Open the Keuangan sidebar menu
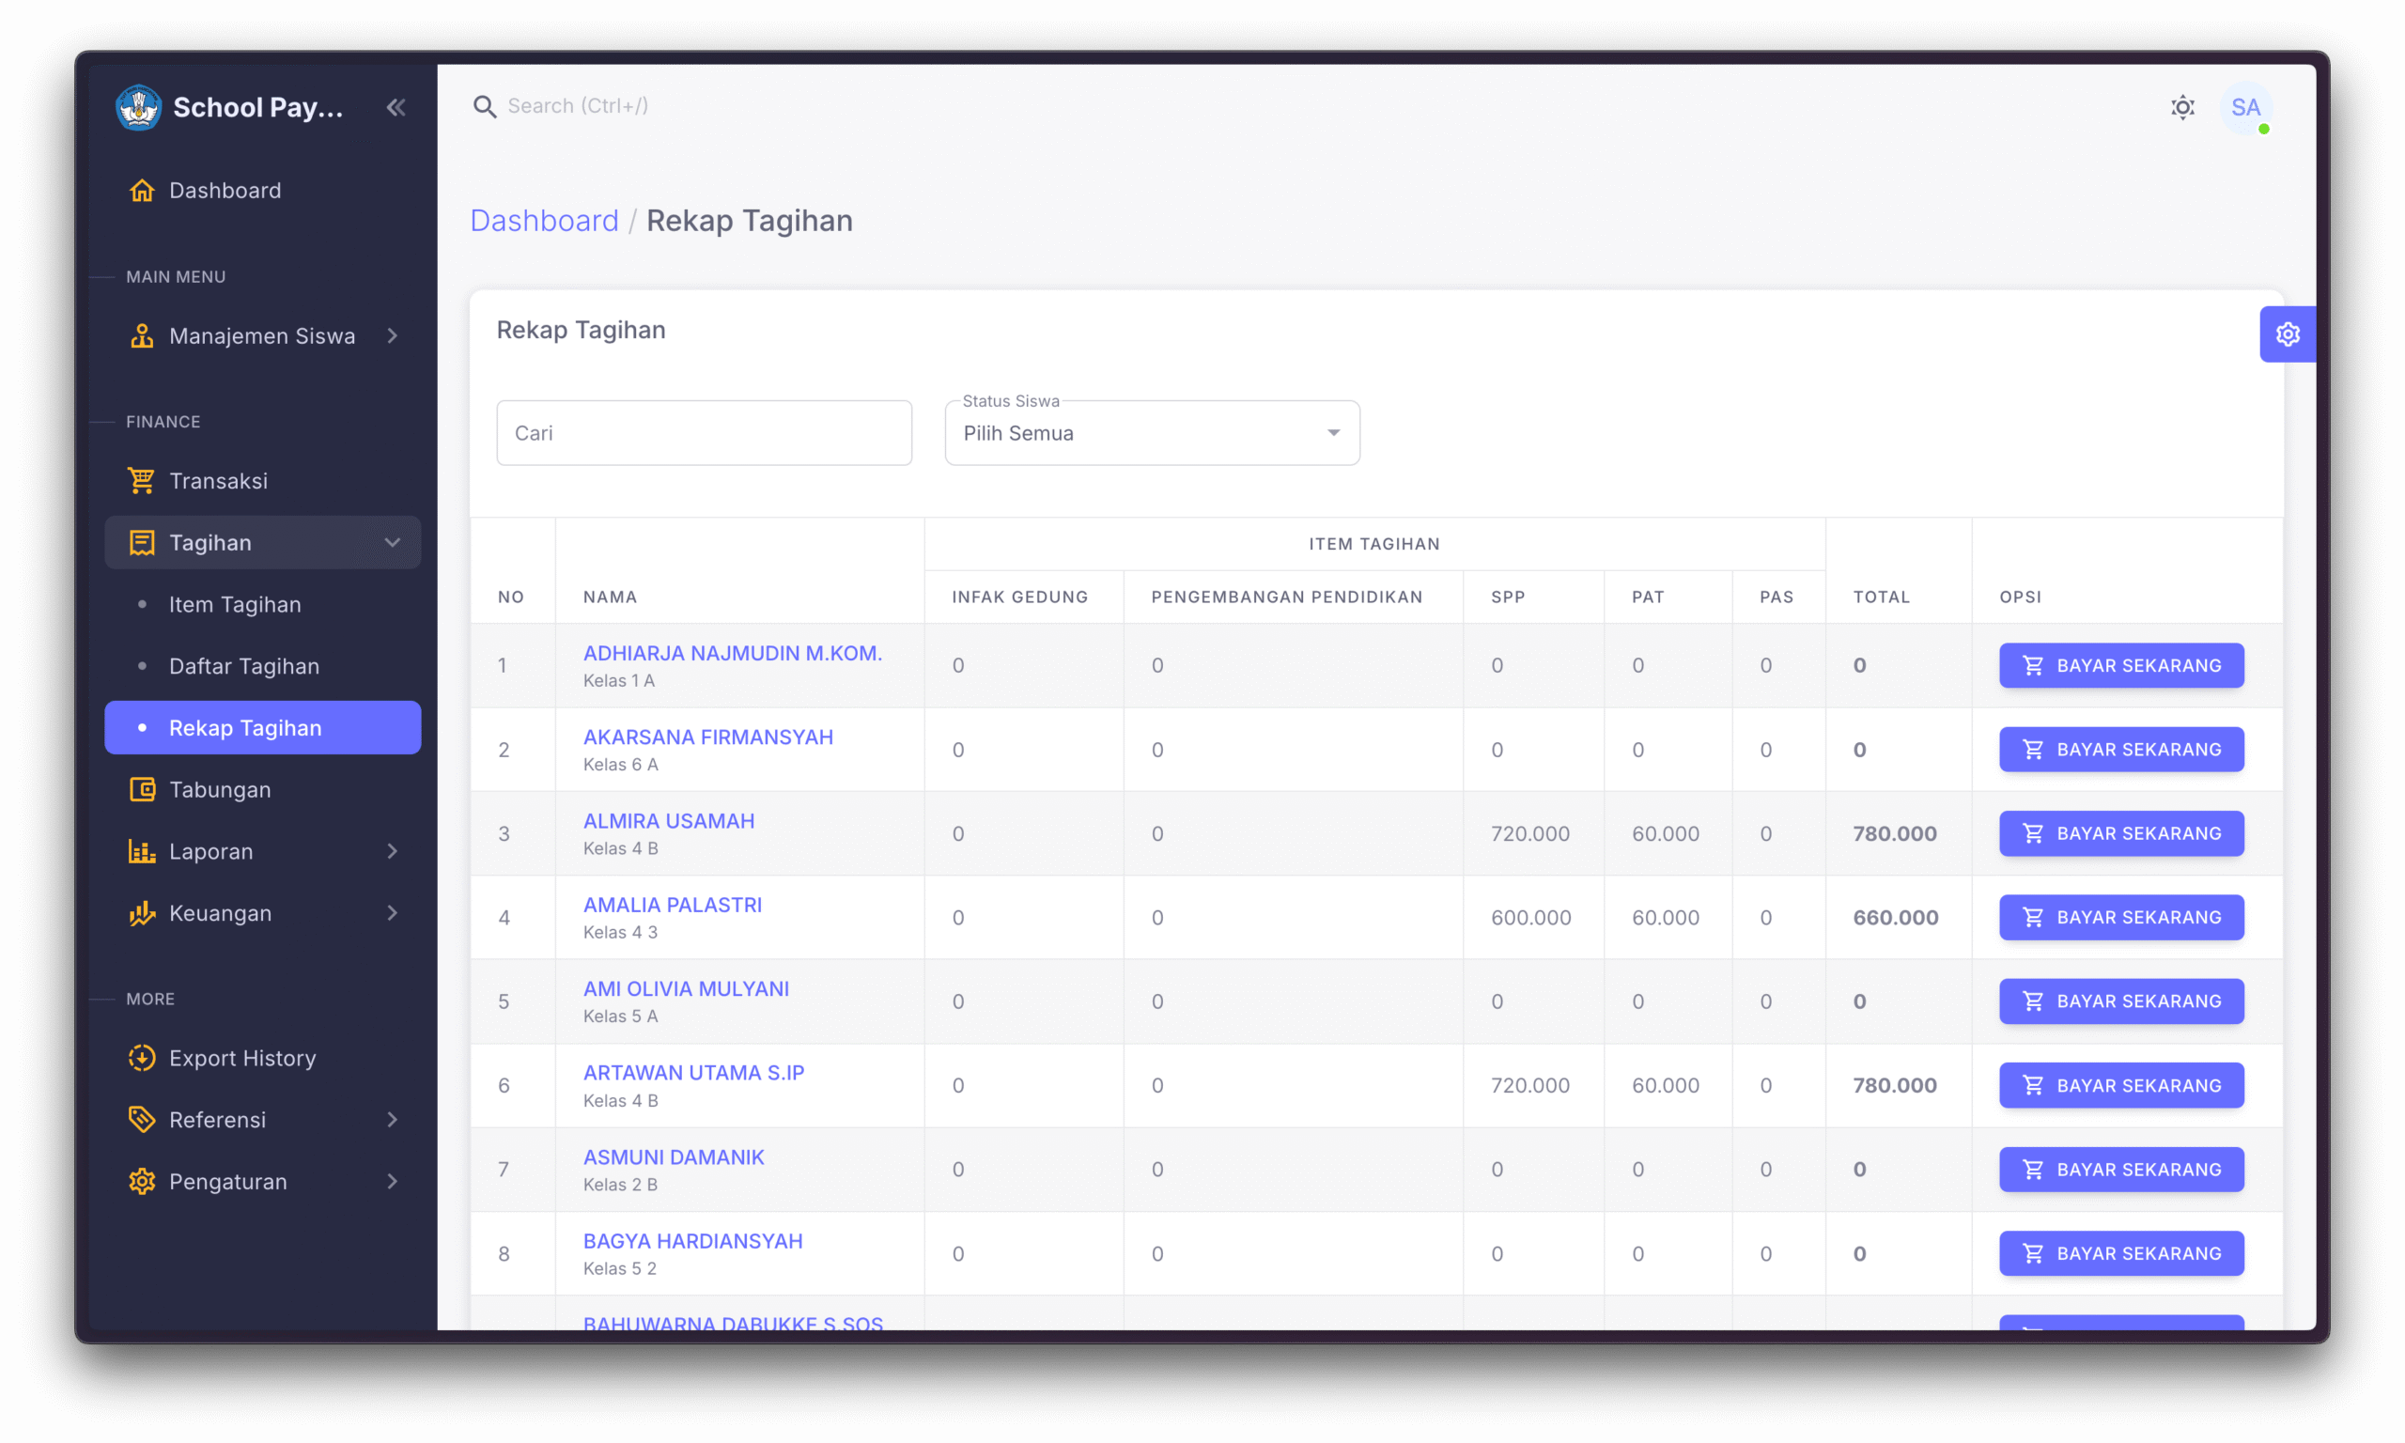 point(221,913)
